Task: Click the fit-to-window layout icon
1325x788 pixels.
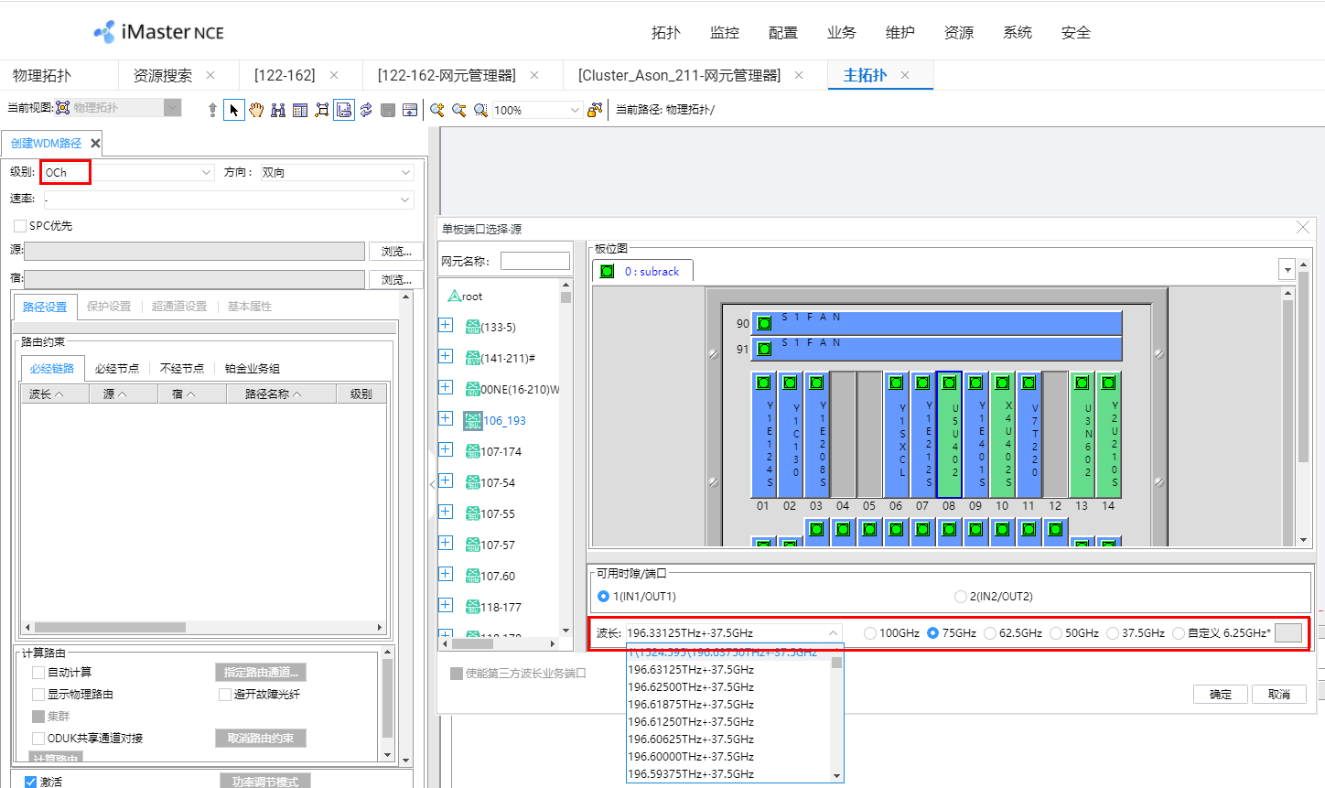Action: click(x=322, y=110)
